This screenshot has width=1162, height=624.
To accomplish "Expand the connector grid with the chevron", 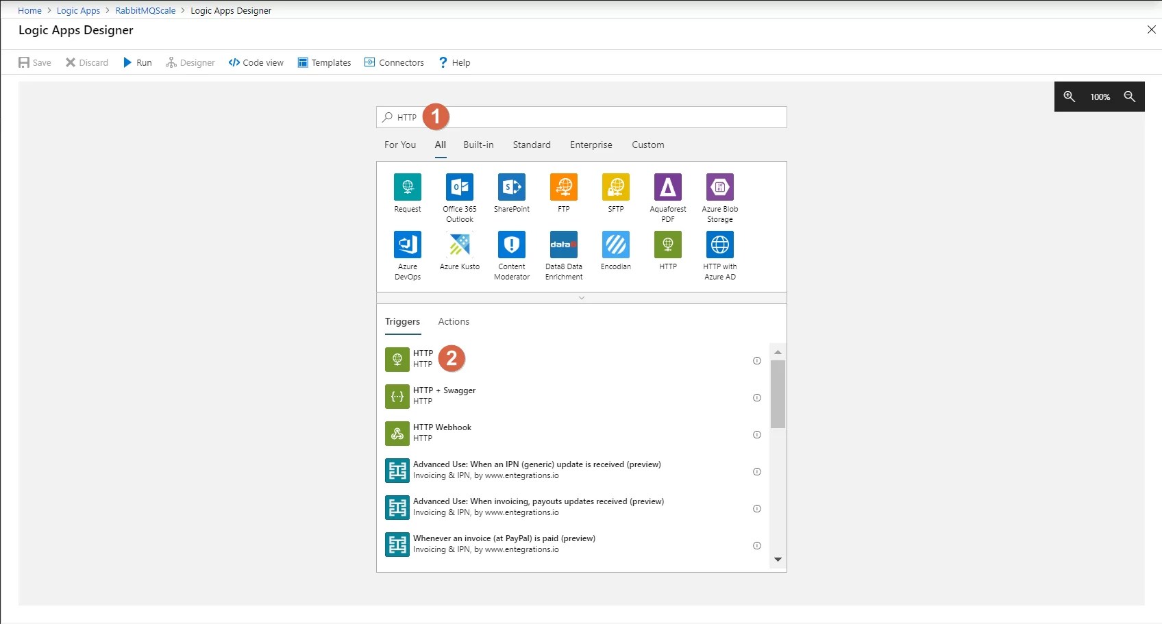I will click(581, 298).
